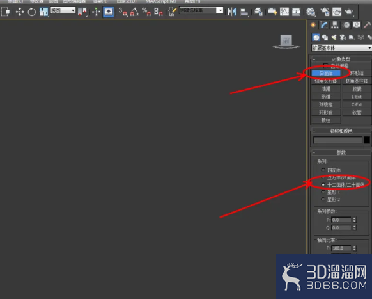
Task: Open the MAXScript(M) menu
Action: [161, 1]
